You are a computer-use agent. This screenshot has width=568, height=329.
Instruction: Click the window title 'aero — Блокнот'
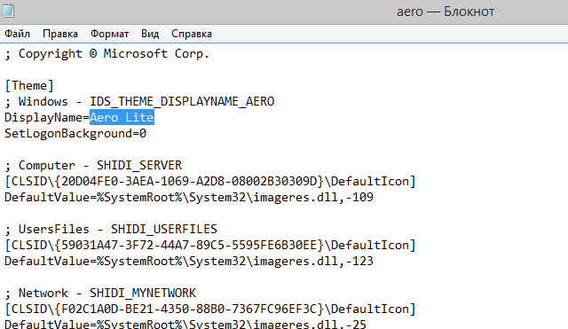click(446, 12)
